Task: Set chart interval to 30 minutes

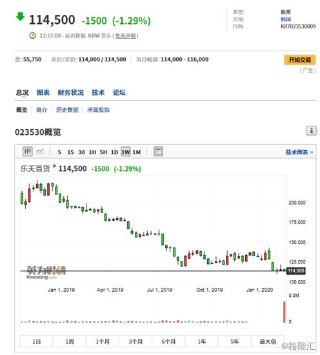Action: coord(81,152)
